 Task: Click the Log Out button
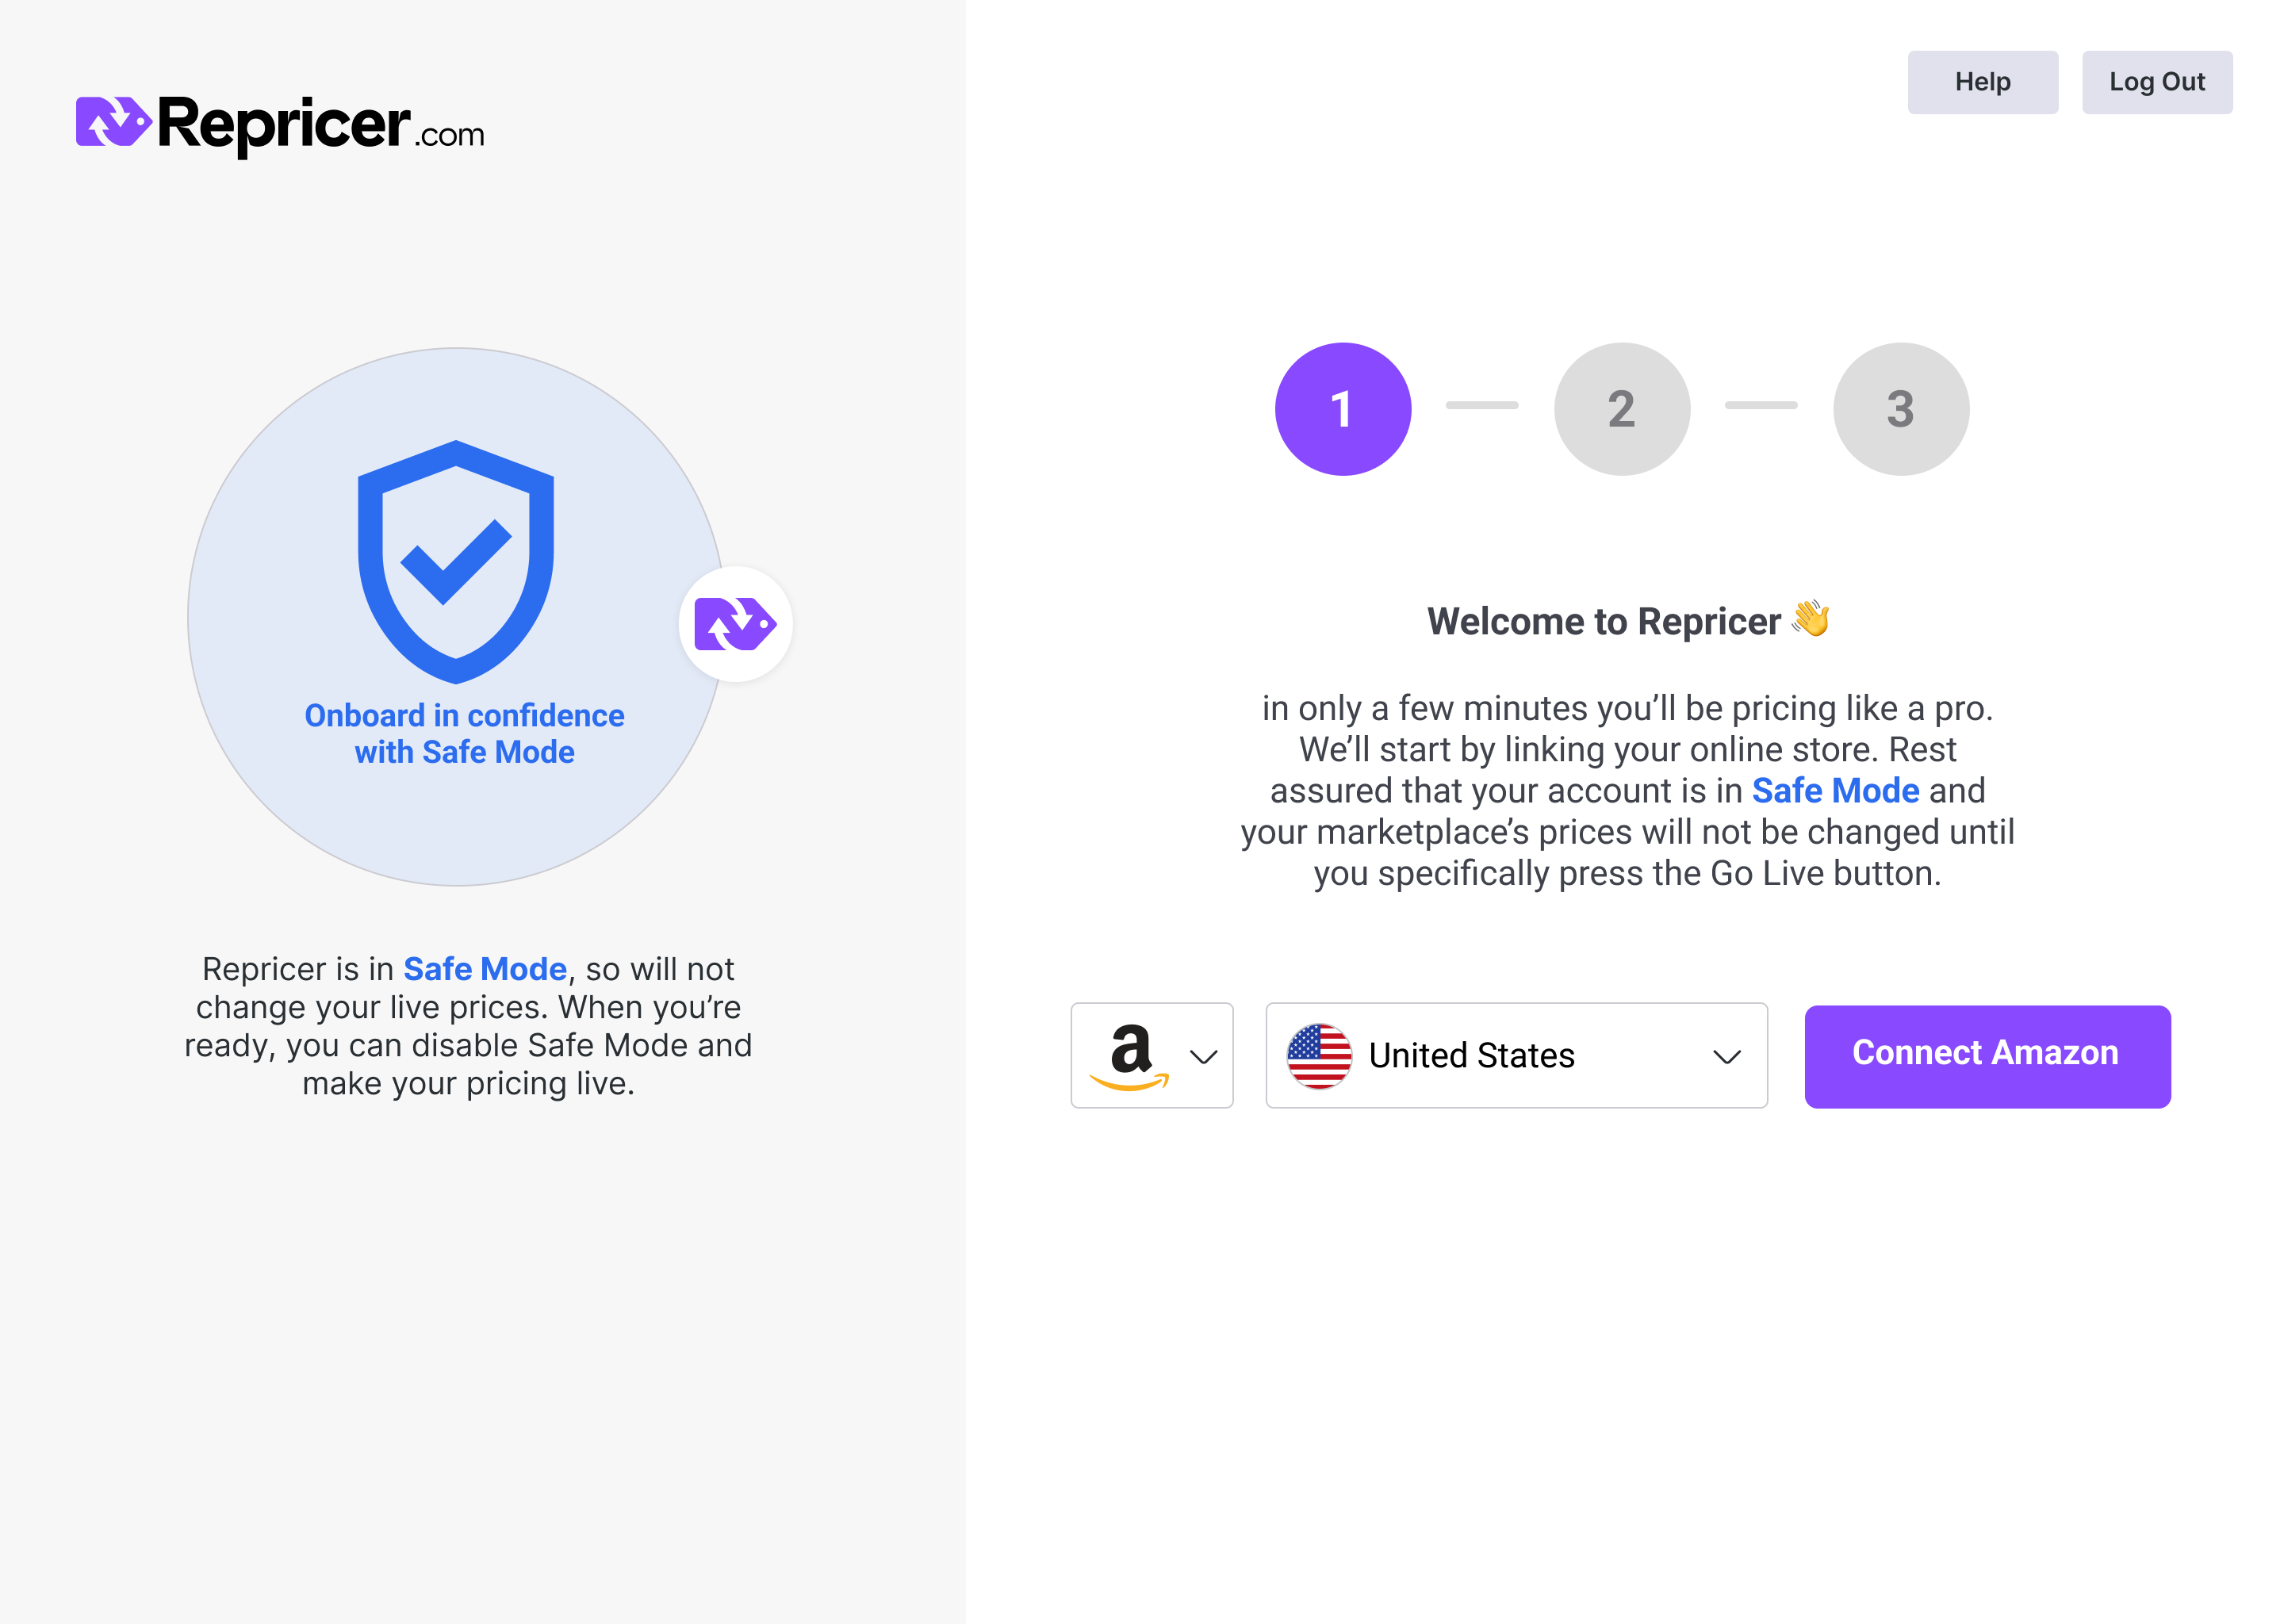point(2157,82)
